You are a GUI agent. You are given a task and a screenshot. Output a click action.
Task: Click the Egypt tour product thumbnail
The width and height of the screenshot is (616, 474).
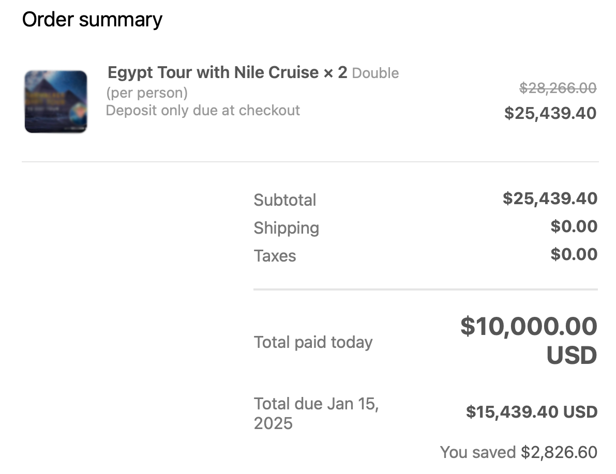coord(56,102)
